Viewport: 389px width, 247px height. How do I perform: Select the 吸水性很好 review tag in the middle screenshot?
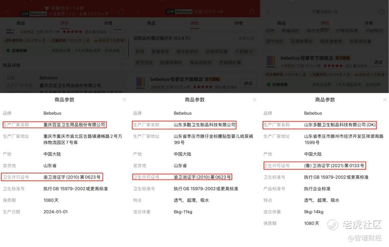point(187,52)
